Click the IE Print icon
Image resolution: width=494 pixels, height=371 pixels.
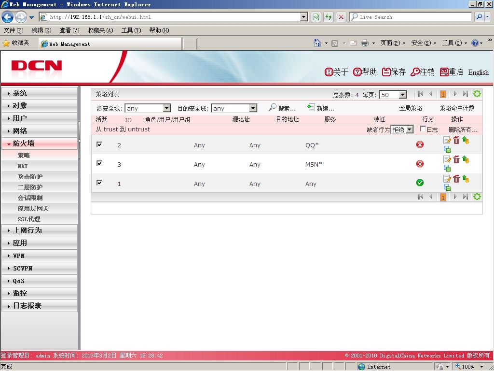tap(365, 43)
